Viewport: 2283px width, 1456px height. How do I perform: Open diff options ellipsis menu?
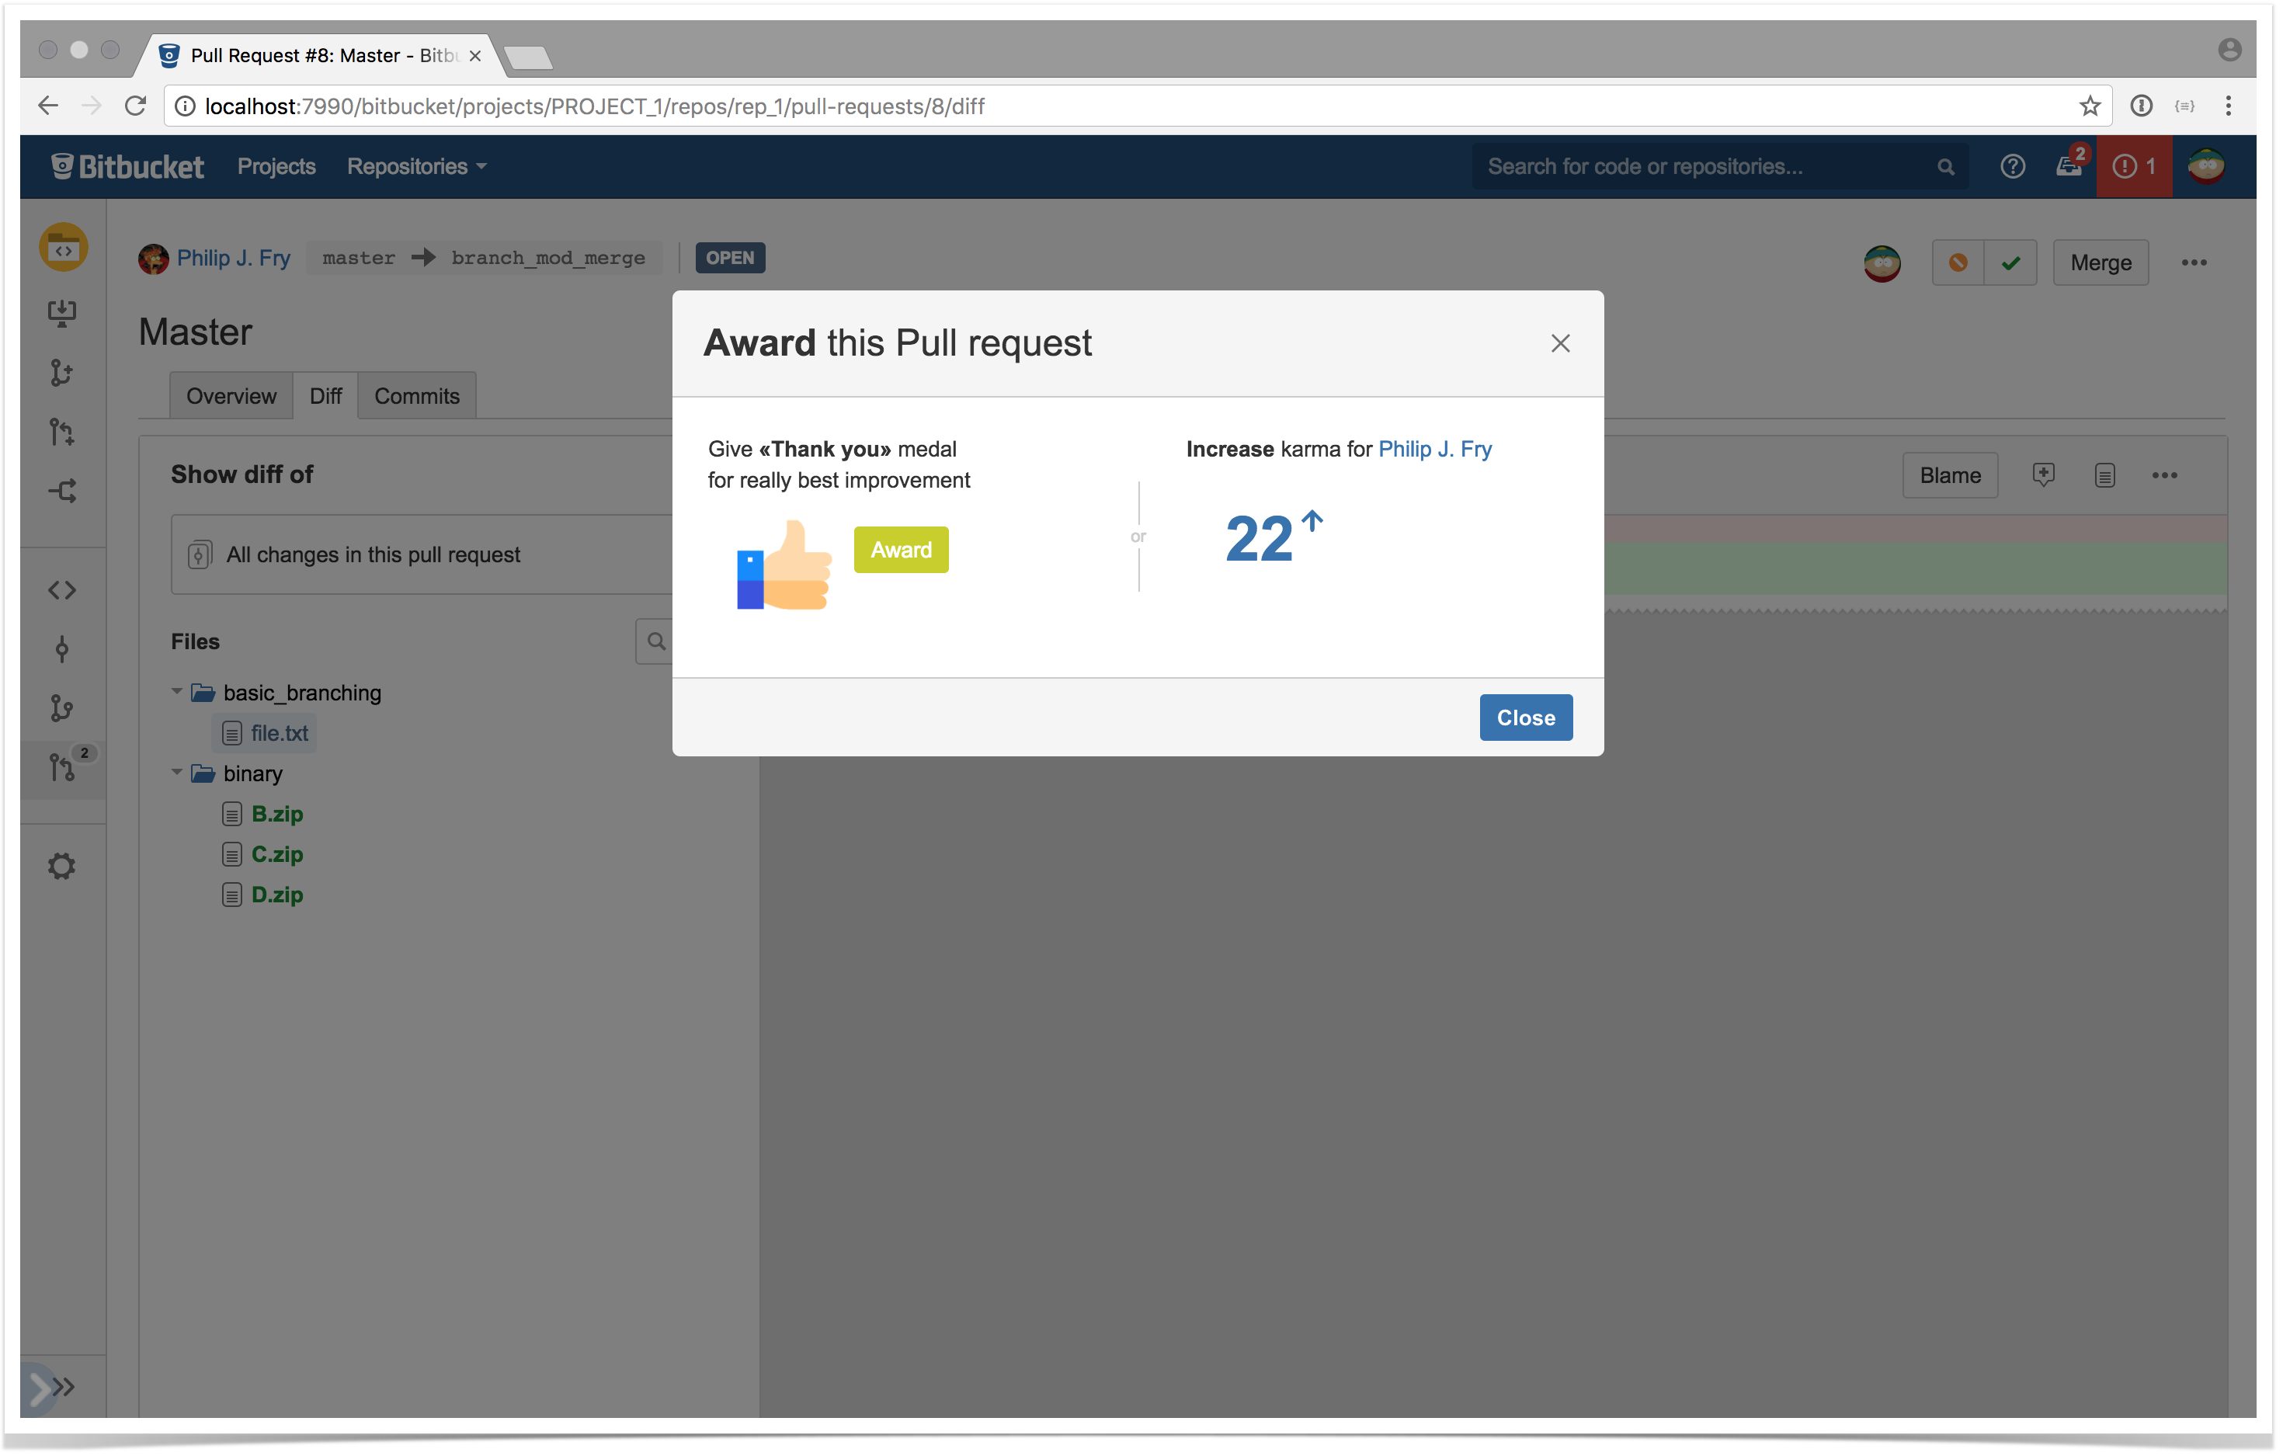pos(2164,476)
